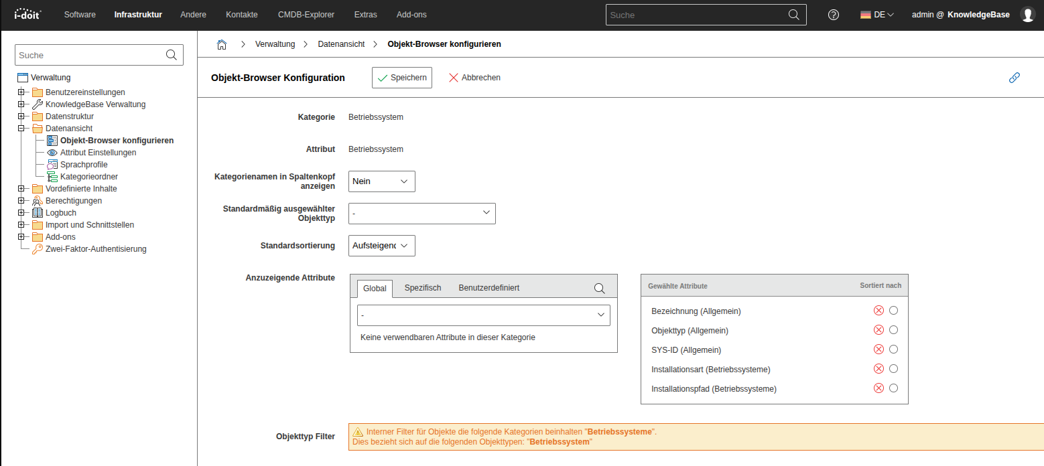
Task: Click the sidebar Suche input field
Action: pos(89,56)
